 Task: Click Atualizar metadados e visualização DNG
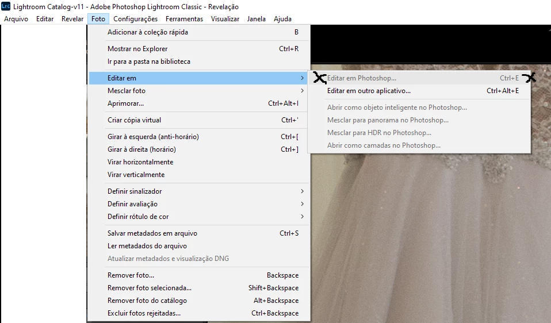coord(199,259)
